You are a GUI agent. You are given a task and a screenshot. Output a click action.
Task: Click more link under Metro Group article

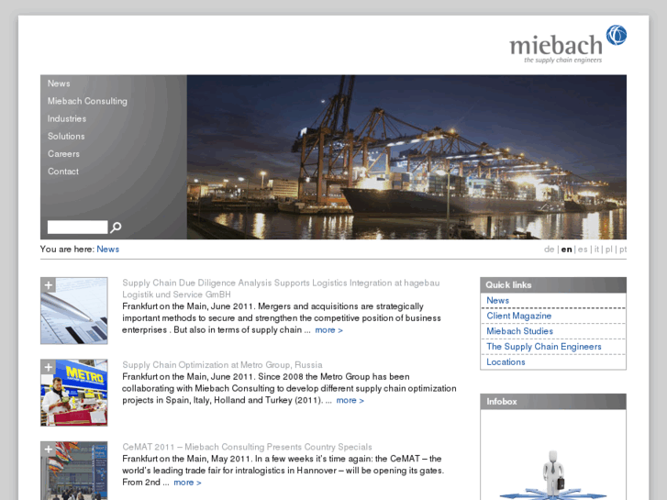pos(350,400)
